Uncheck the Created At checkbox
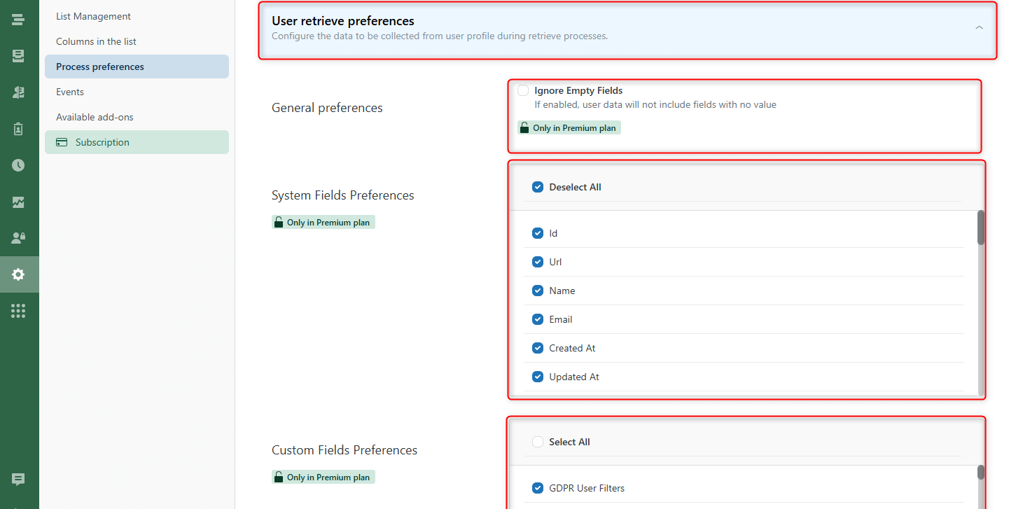The image size is (1016, 509). click(x=538, y=348)
